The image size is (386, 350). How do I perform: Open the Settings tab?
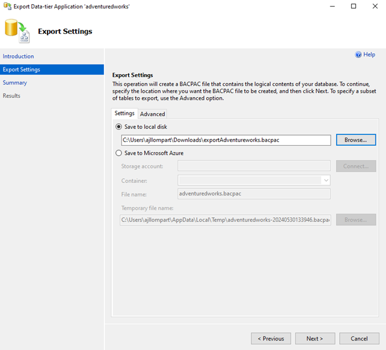[x=125, y=113]
